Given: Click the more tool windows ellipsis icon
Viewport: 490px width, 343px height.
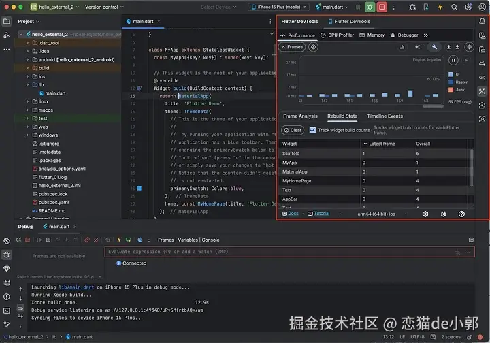Looking at the screenshot, I should pos(7,50).
